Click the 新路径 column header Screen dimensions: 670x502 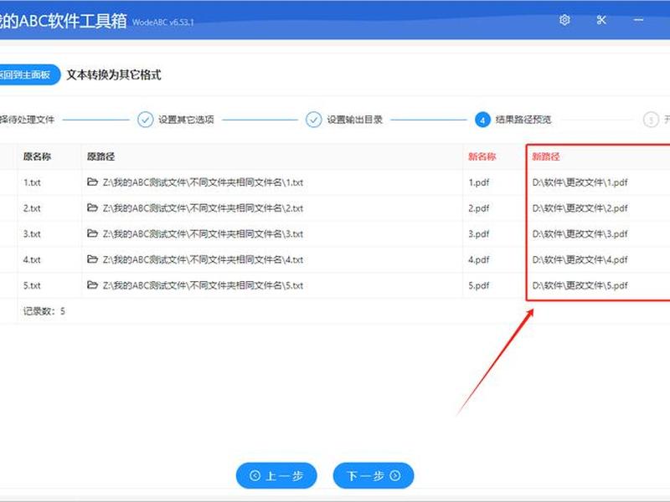[x=546, y=156]
